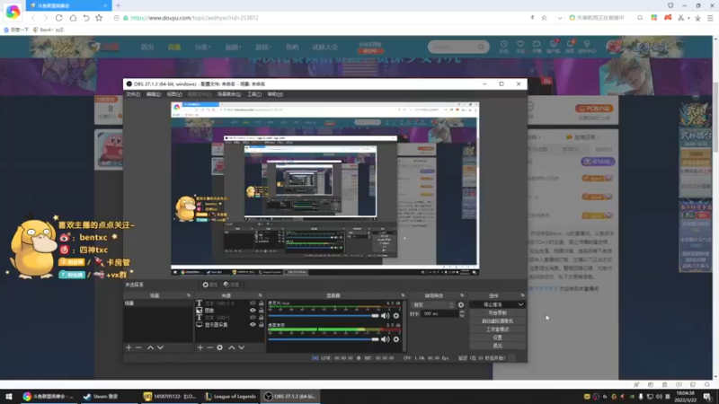Adjust transition duration stepper arrows
The width and height of the screenshot is (719, 404).
point(462,313)
